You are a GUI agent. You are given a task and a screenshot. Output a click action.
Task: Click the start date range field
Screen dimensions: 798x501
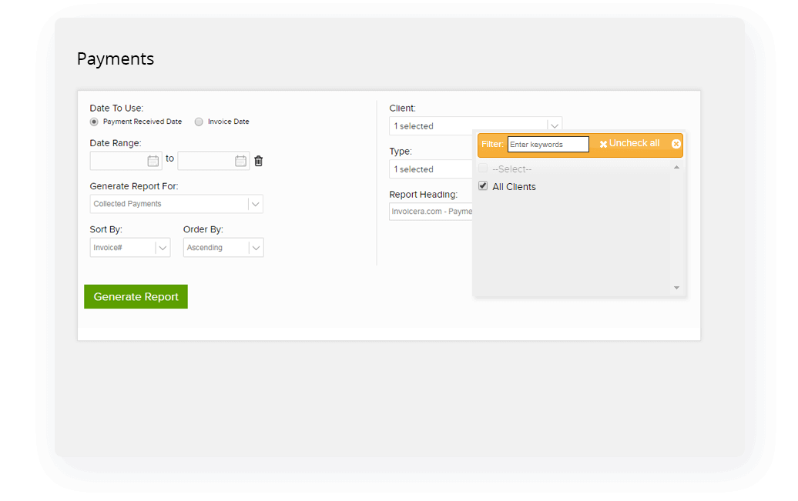[126, 161]
